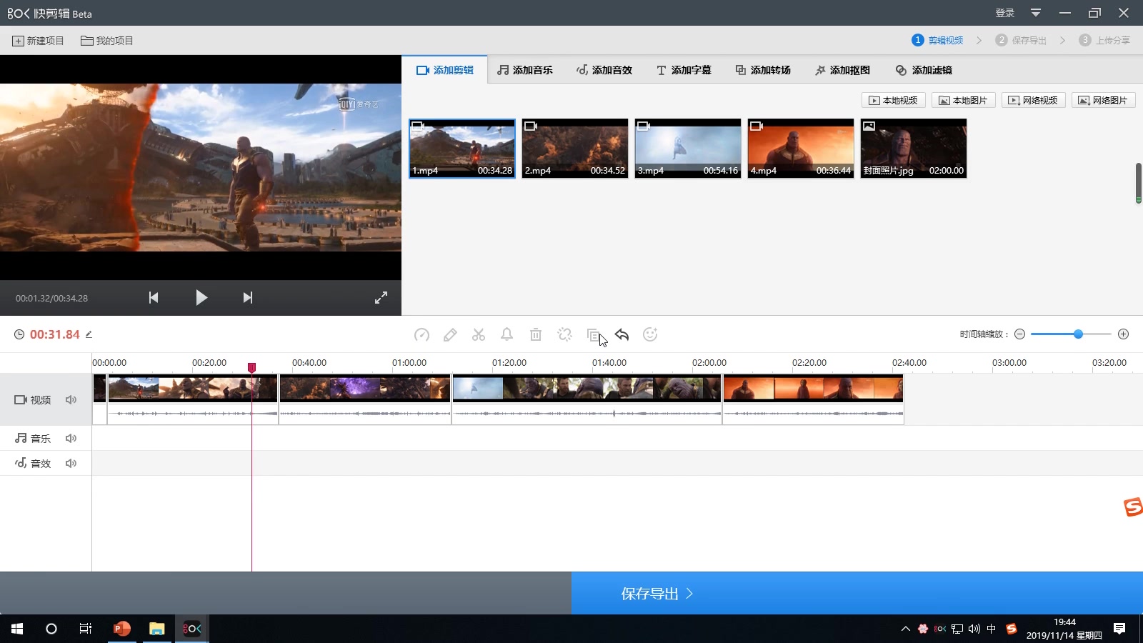The height and width of the screenshot is (643, 1143).
Task: Zoom in timeline with plus icon
Action: point(1123,334)
